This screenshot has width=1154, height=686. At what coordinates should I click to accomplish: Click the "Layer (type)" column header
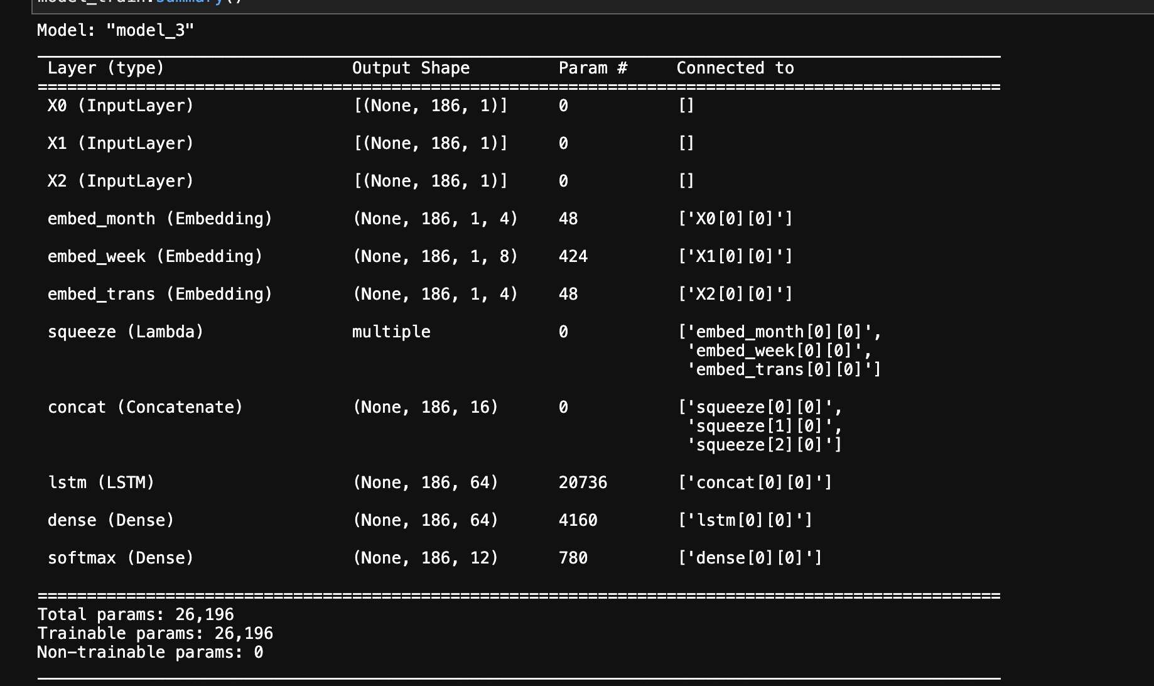coord(105,68)
